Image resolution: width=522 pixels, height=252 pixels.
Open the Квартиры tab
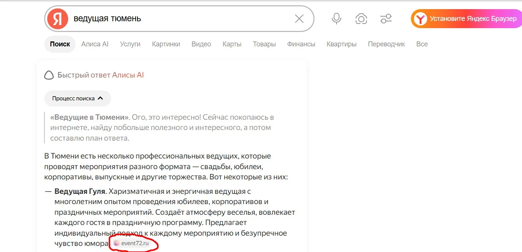342,44
